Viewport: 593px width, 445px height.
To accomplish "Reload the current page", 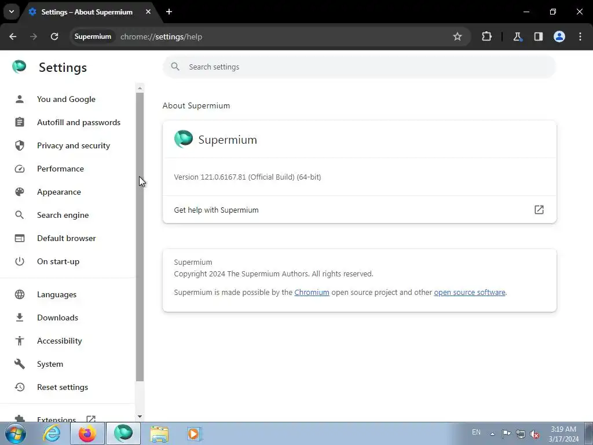I will (x=54, y=37).
